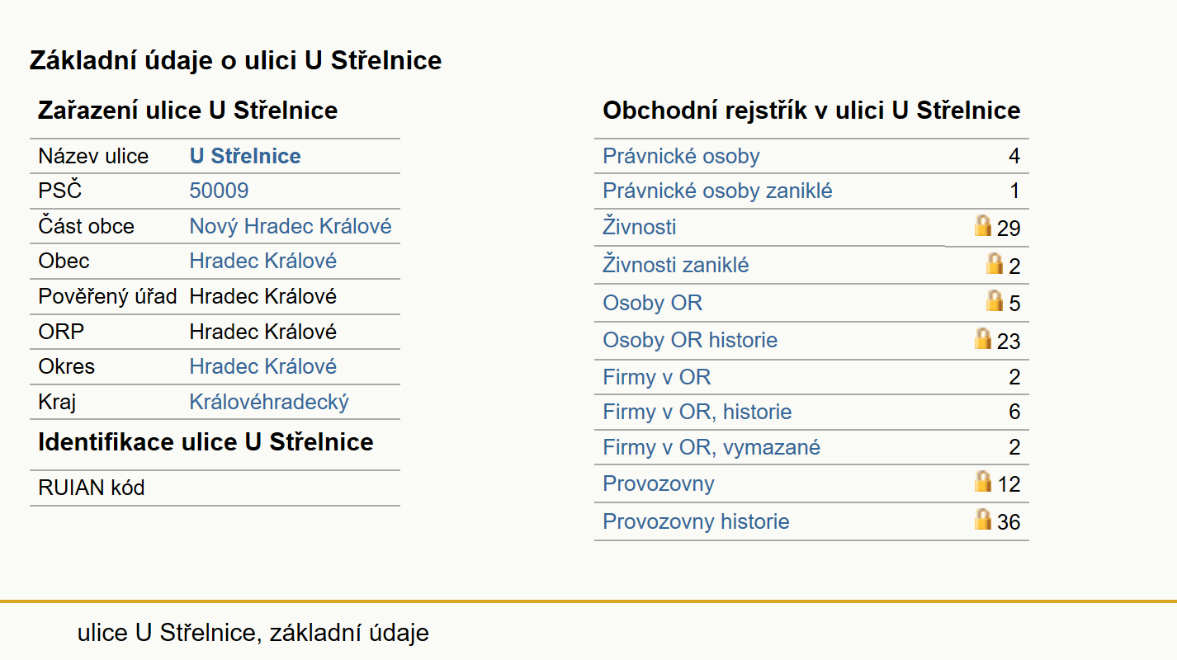Viewport: 1177px width, 660px height.
Task: Open Právnické osoby zaniklé list
Action: (717, 191)
